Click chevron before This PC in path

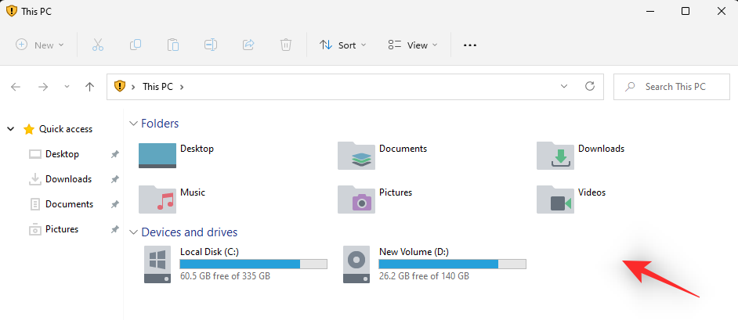pyautogui.click(x=134, y=87)
